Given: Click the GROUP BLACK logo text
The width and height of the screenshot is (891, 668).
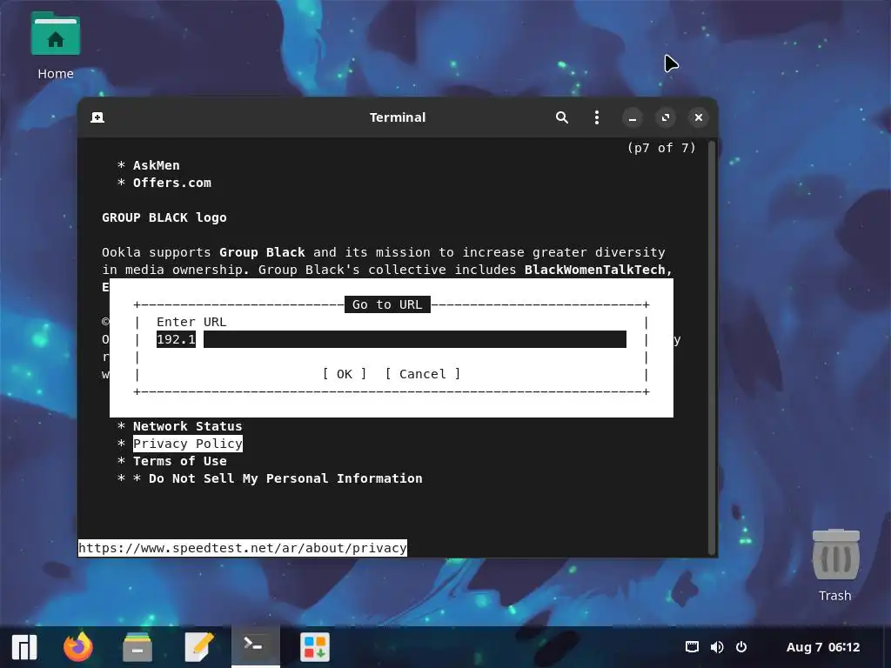Looking at the screenshot, I should tap(164, 217).
